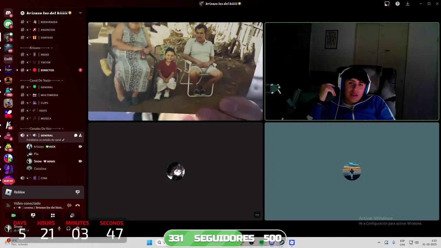Open the ESP LAA language selector
The width and height of the screenshot is (441, 248).
[x=402, y=242]
